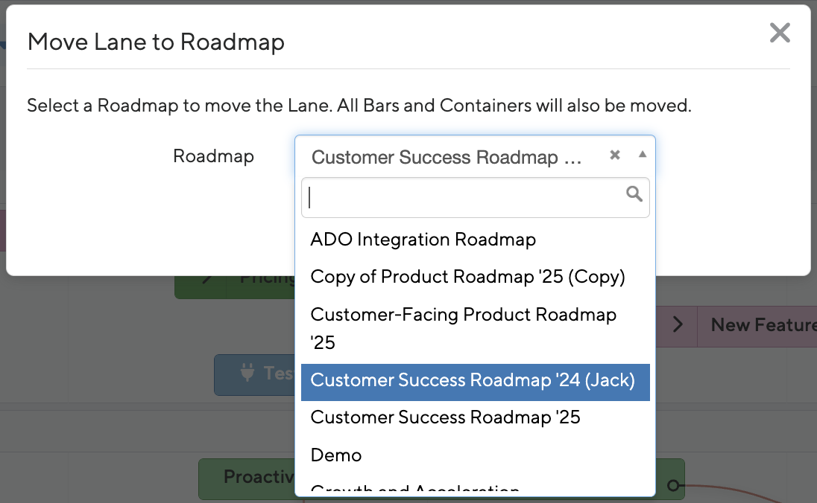Click the Customer Success Roadmap selected value box
The height and width of the screenshot is (503, 817).
point(446,157)
